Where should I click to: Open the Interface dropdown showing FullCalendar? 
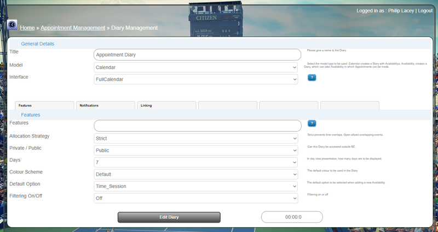pyautogui.click(x=196, y=79)
